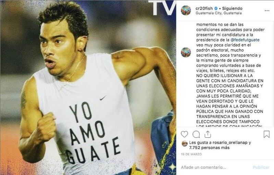Viewport: 274px width, 175px height.
Task: Open rosario_orellanap profile from likes
Action: pos(230,143)
